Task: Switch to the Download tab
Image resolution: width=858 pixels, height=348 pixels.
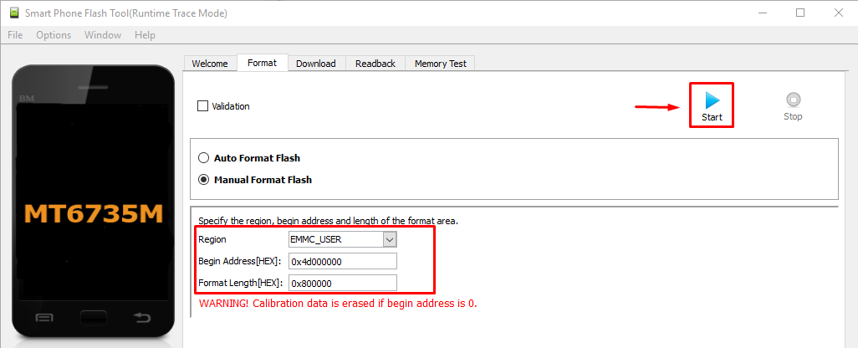Action: 316,64
